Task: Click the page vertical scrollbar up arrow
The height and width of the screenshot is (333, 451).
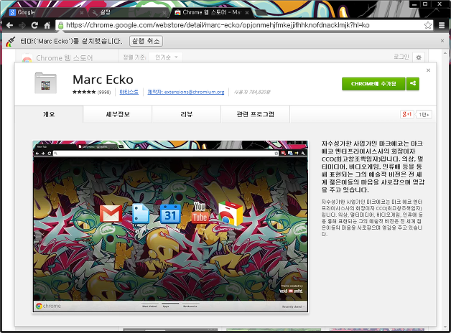Action: [445, 53]
